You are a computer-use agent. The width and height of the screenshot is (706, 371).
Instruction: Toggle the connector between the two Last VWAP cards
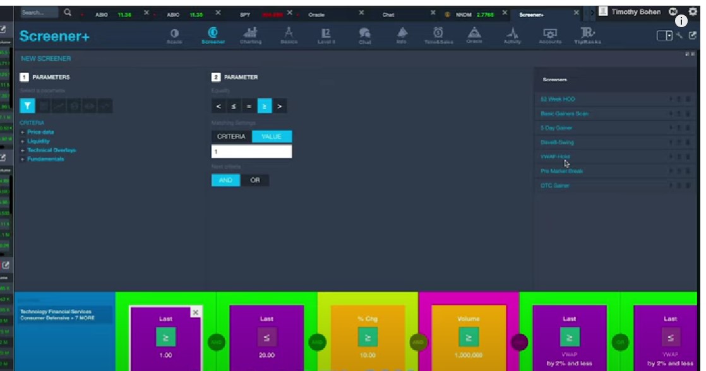[x=620, y=342]
